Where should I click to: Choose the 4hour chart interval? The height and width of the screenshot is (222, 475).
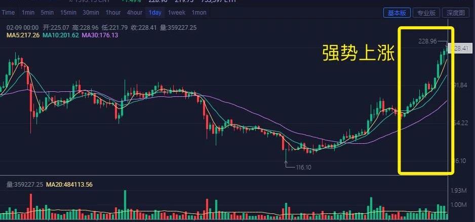click(x=135, y=13)
